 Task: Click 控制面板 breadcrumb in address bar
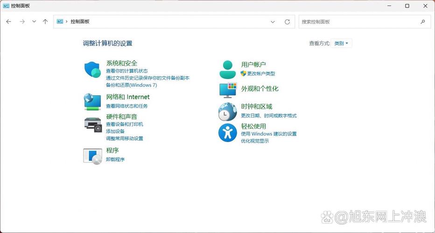tap(80, 21)
